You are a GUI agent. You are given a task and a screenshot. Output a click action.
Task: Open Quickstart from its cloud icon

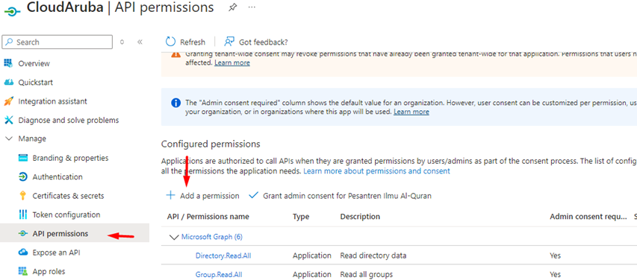[x=8, y=82]
